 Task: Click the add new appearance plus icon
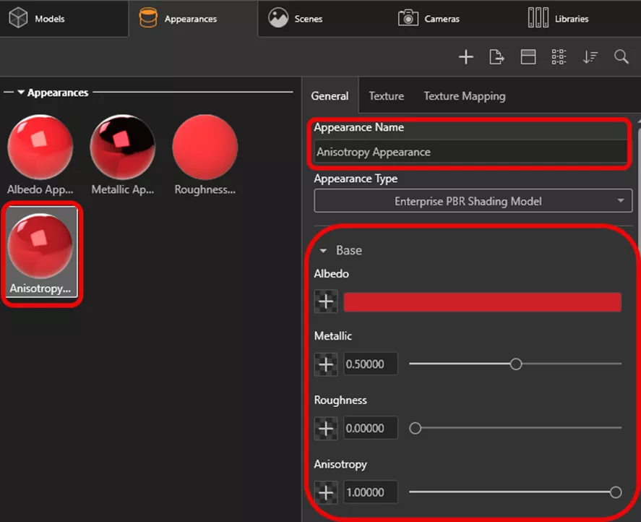466,57
